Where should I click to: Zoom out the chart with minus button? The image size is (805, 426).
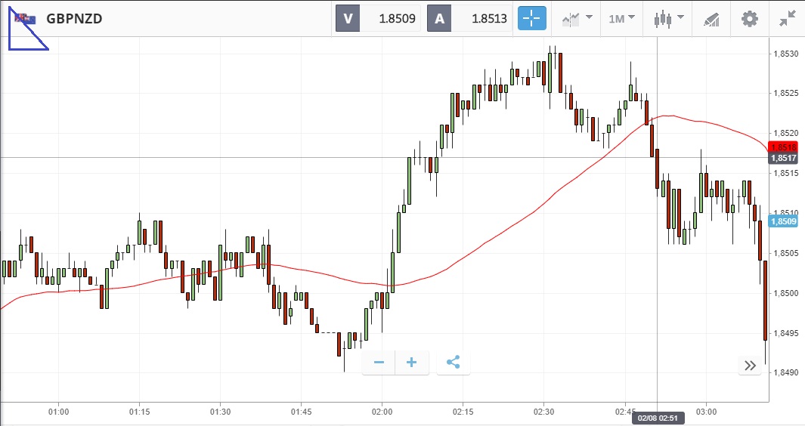tap(379, 363)
